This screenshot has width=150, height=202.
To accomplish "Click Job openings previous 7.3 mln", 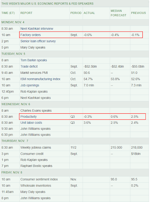I will click(136, 86).
